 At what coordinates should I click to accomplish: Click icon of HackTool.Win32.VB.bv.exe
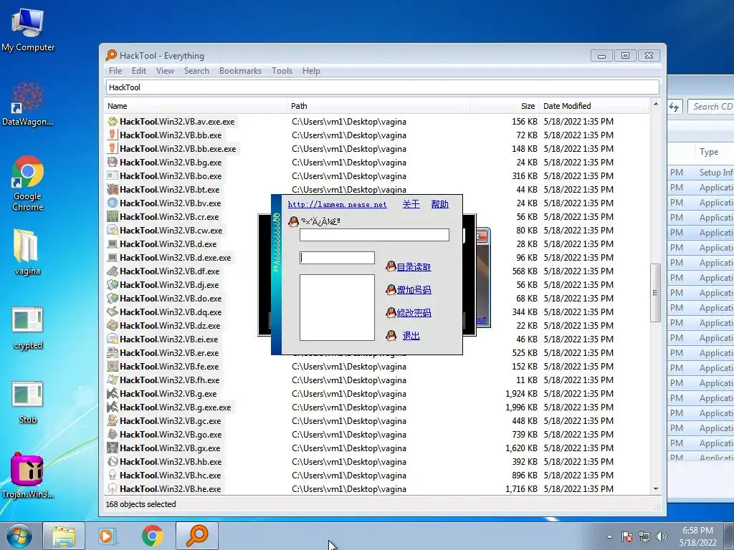pyautogui.click(x=113, y=203)
